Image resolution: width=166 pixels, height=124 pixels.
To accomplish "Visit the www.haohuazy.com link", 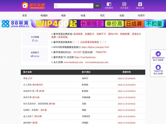I will click(x=73, y=62).
